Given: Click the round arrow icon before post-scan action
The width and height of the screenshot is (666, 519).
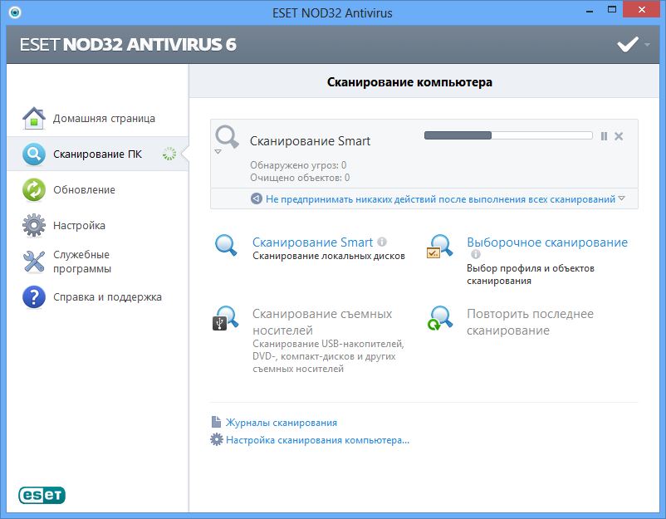Looking at the screenshot, I should [256, 198].
